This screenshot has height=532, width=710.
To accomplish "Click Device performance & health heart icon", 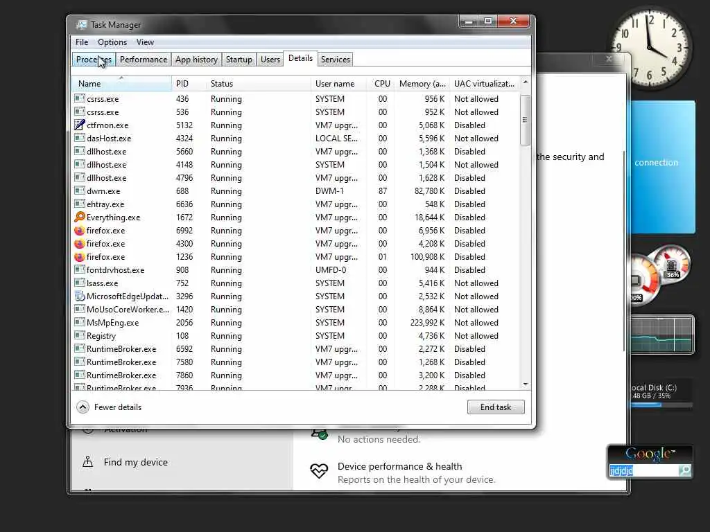I will coord(319,471).
